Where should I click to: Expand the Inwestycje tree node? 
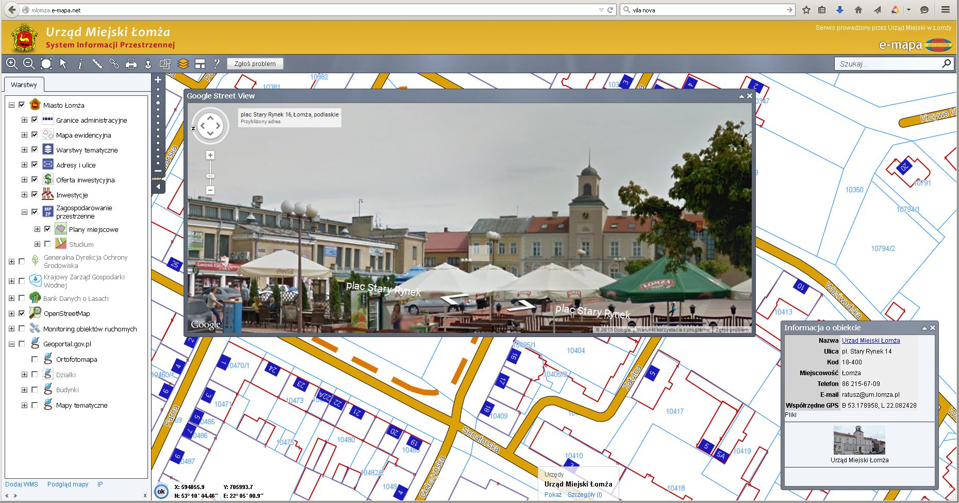click(24, 194)
